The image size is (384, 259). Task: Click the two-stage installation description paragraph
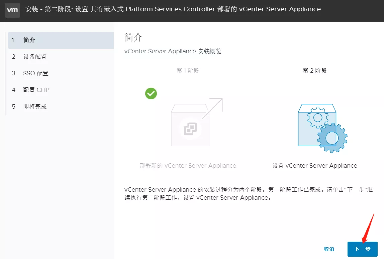[248, 194]
